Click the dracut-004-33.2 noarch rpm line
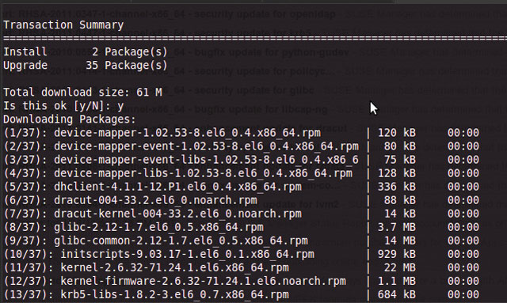 (241, 200)
